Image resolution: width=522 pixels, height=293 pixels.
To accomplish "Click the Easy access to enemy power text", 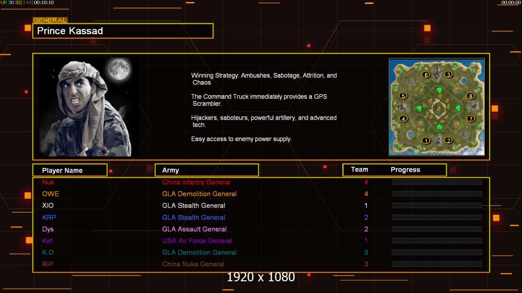I will point(241,139).
